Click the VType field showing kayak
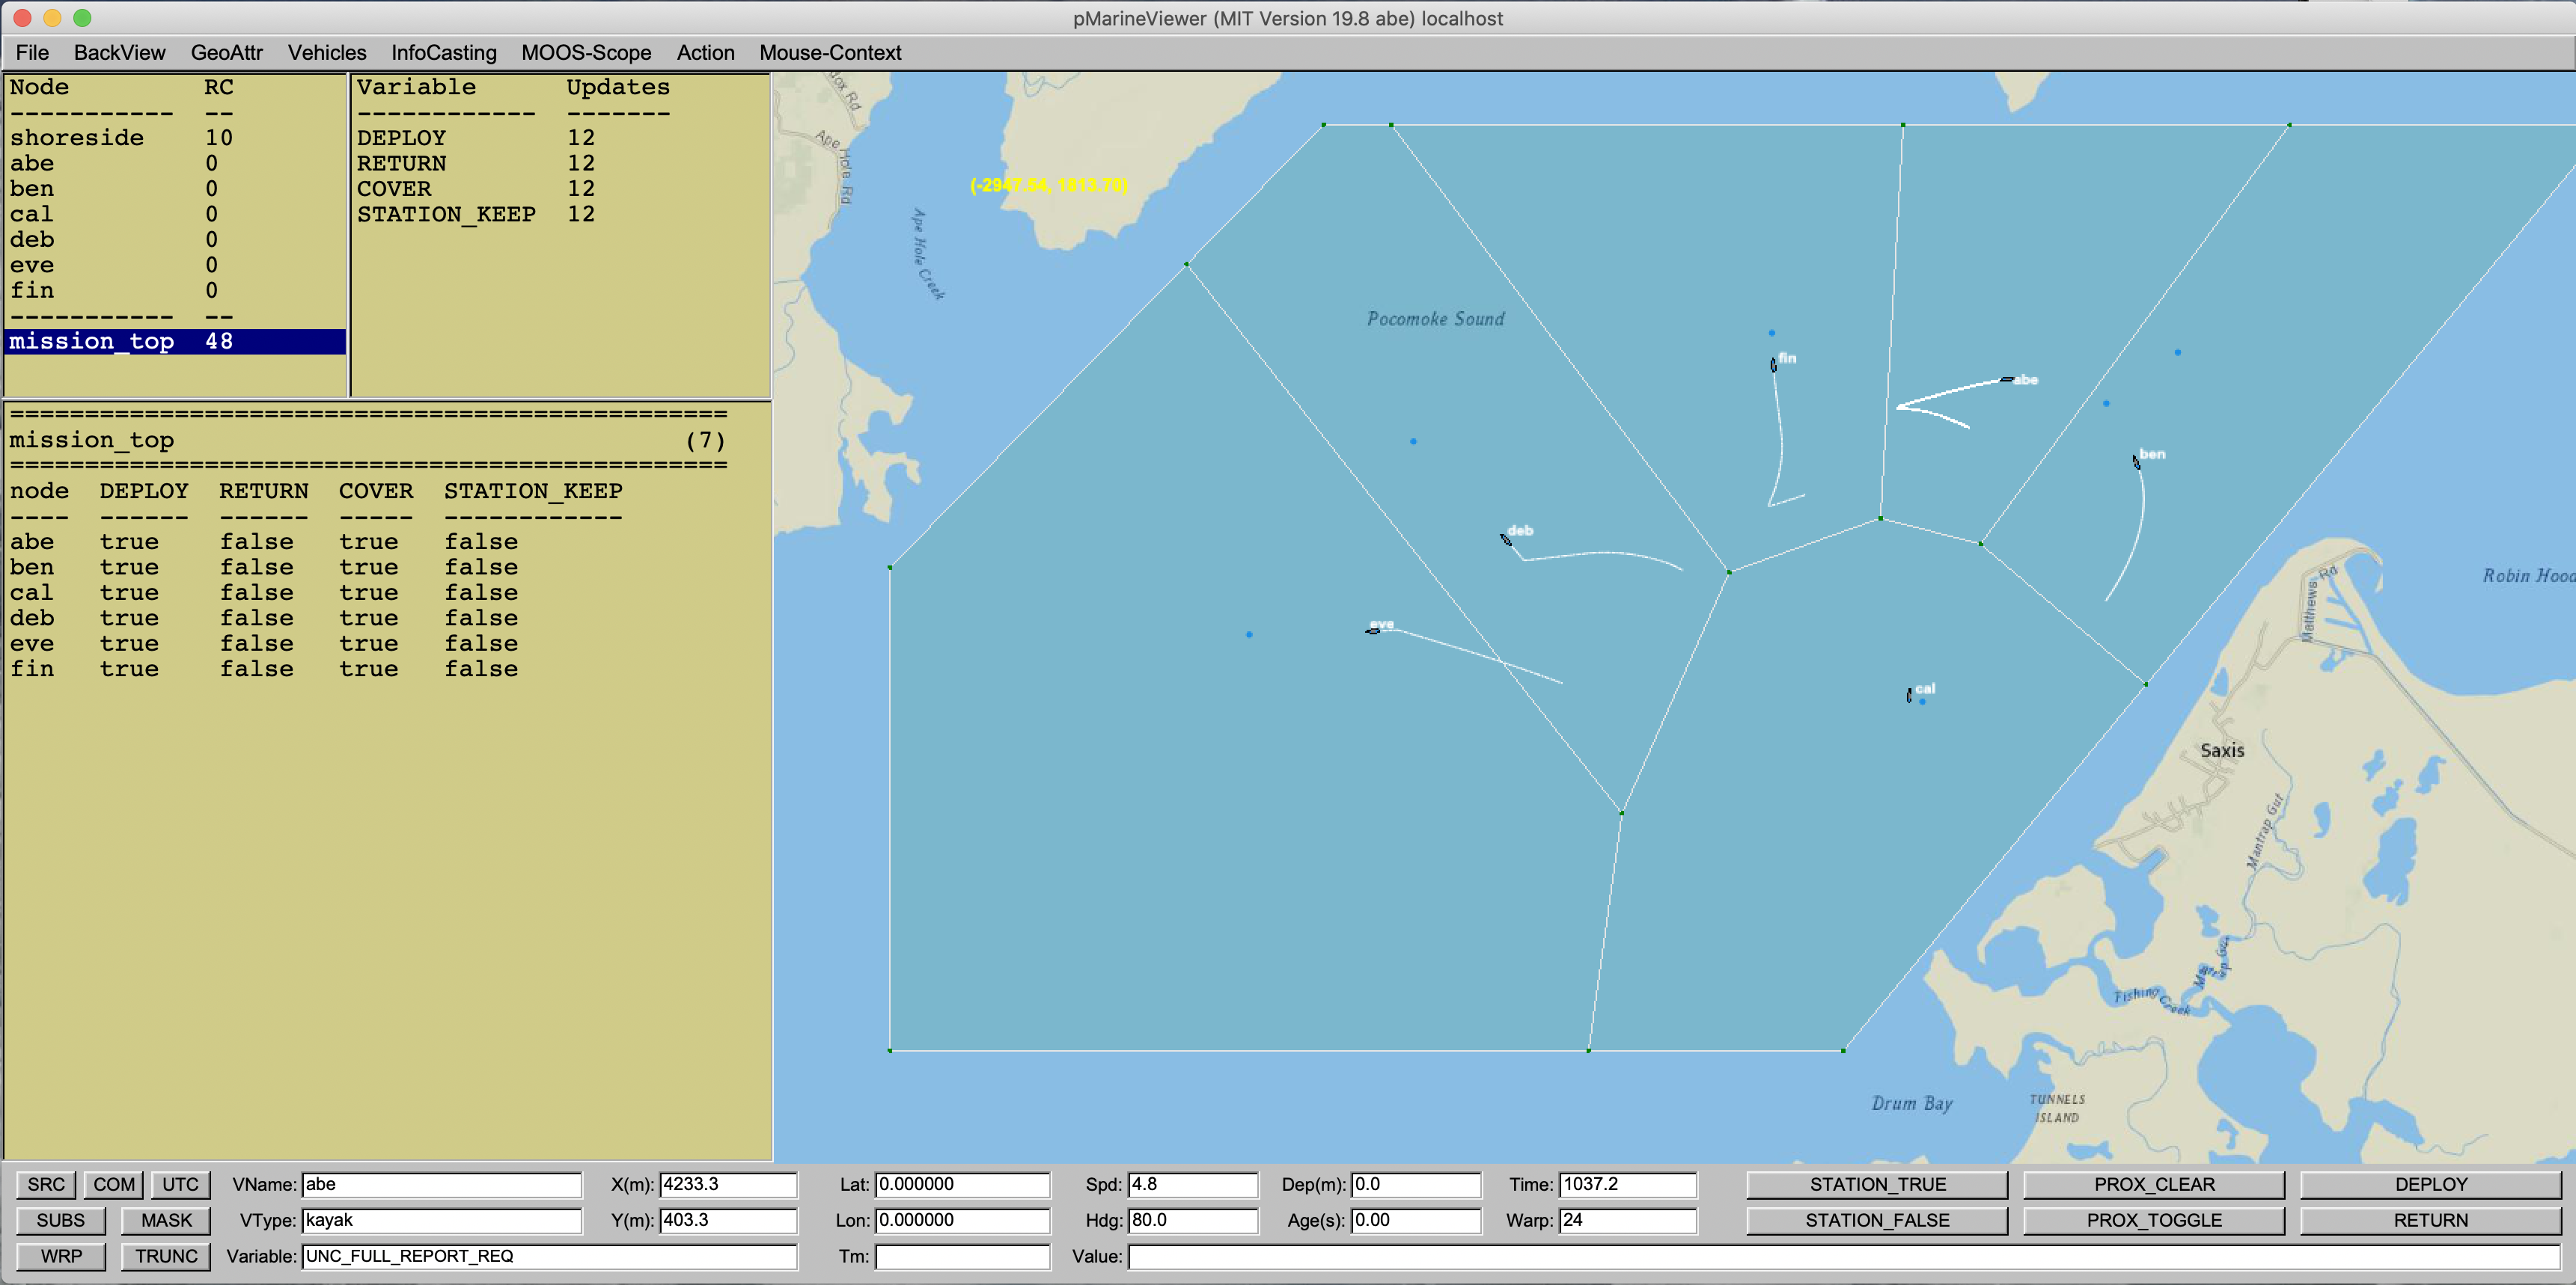This screenshot has height=1285, width=2576. (x=441, y=1220)
